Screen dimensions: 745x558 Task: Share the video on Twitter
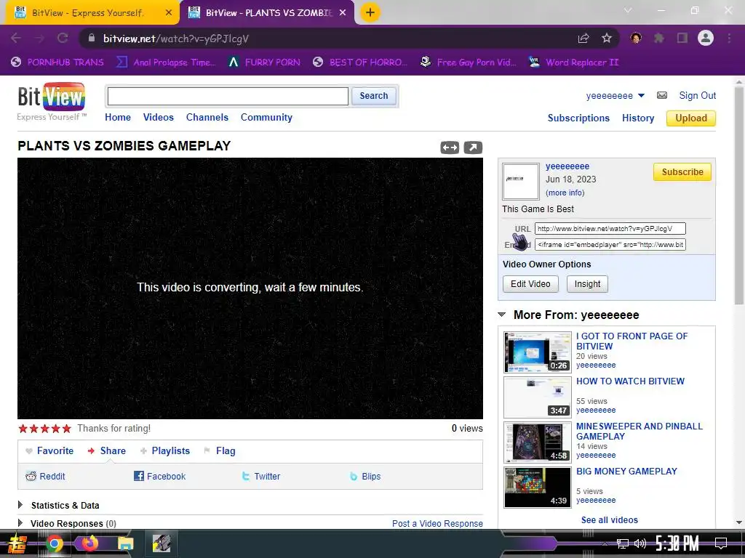pyautogui.click(x=261, y=477)
